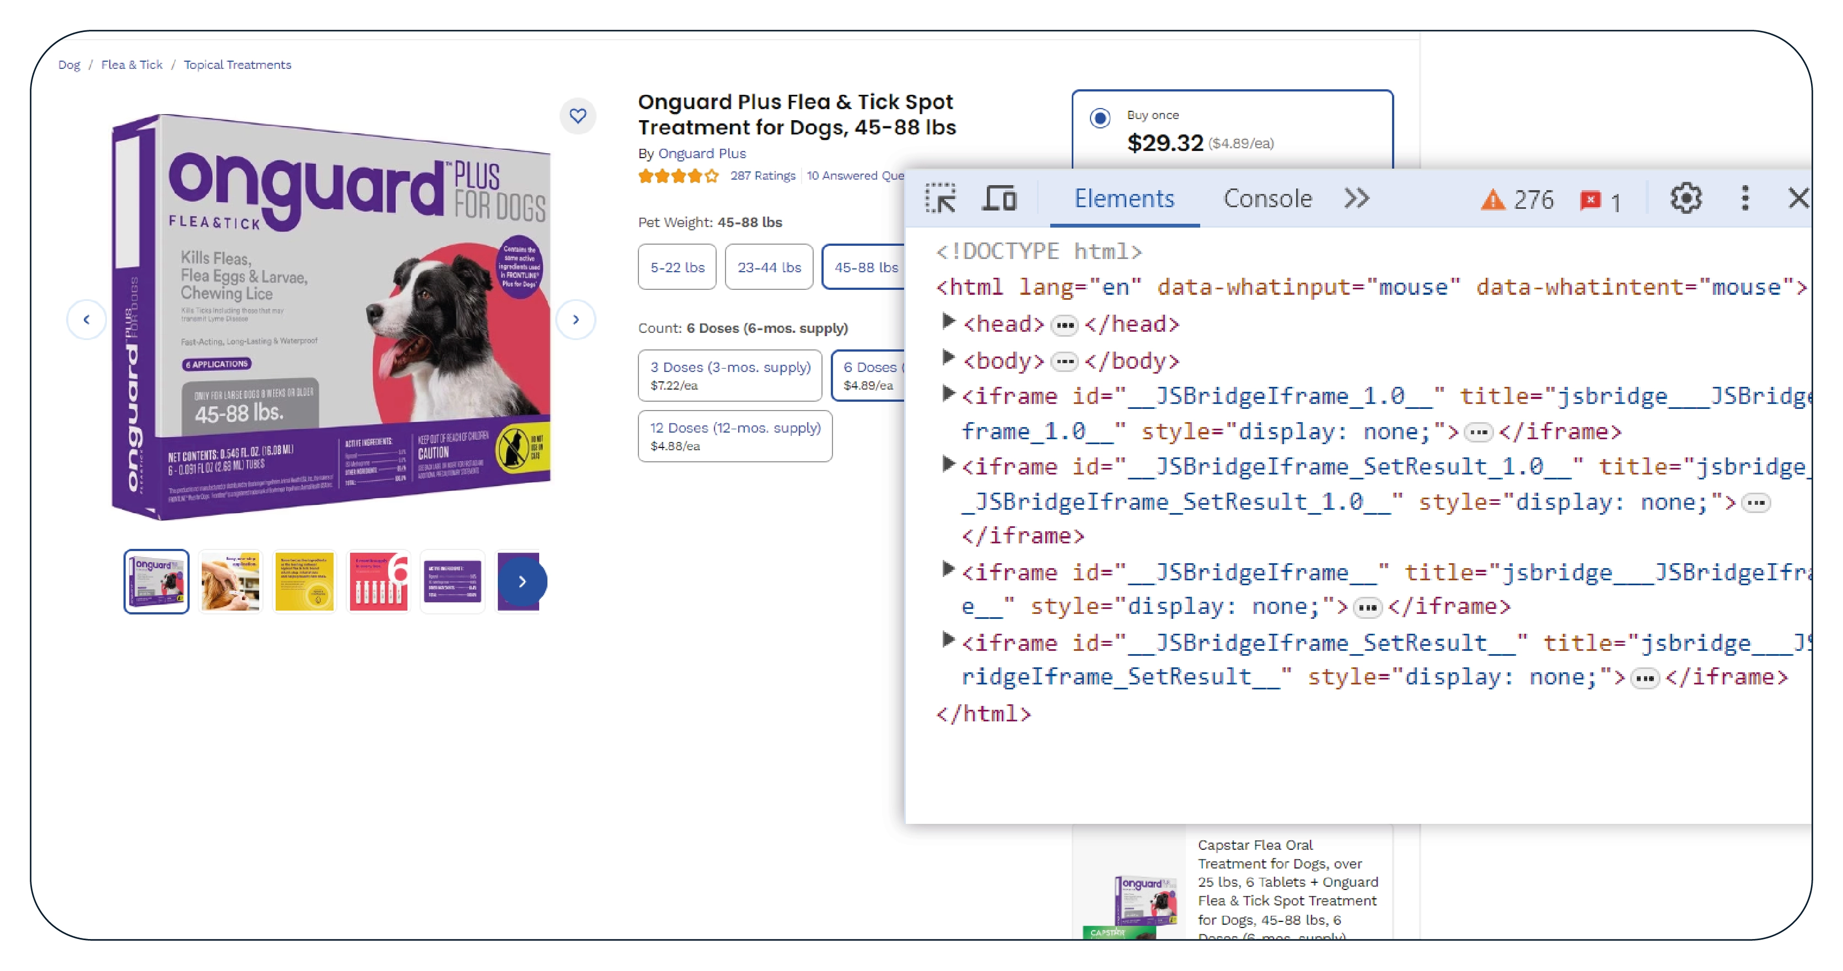Open the 10 Answered Questions link
Screen dimensions: 1843x971
point(855,176)
